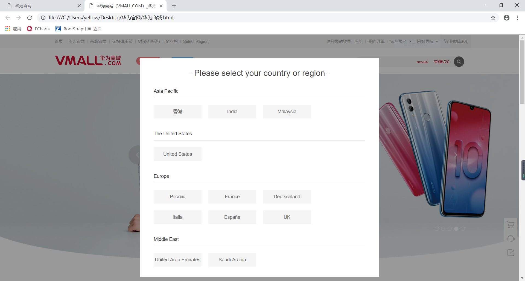Click the feedback edit side icon
The width and height of the screenshot is (525, 281).
511,253
